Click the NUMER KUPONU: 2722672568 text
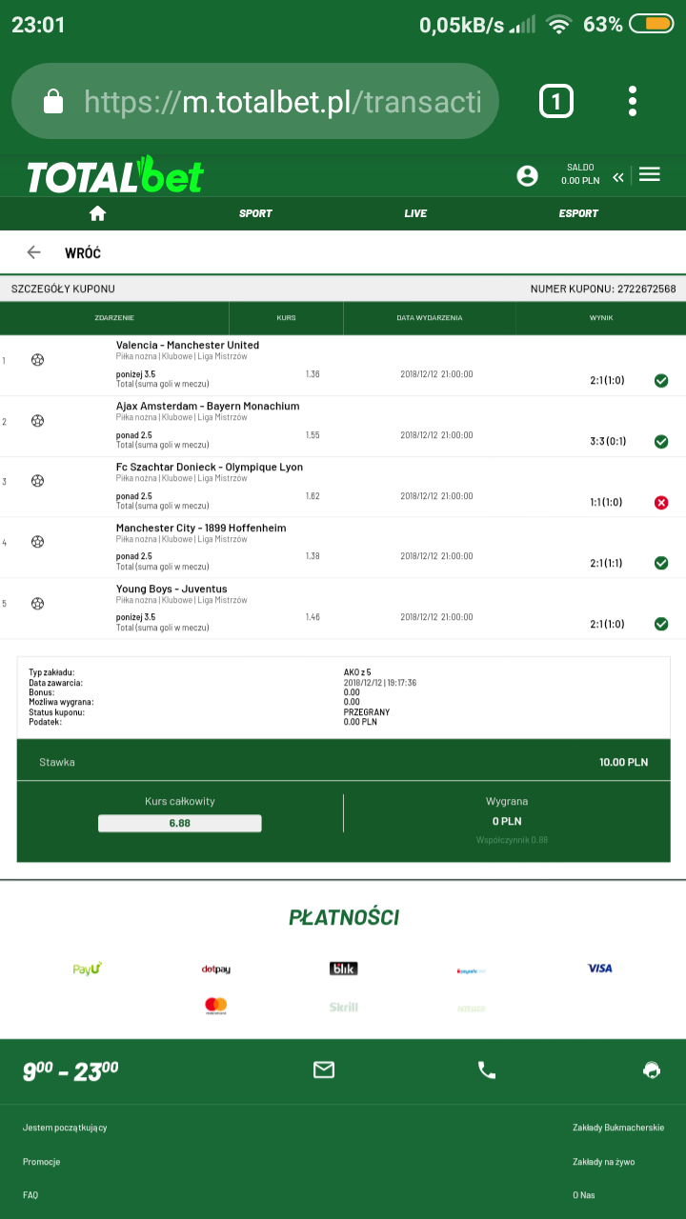686x1219 pixels. (603, 289)
